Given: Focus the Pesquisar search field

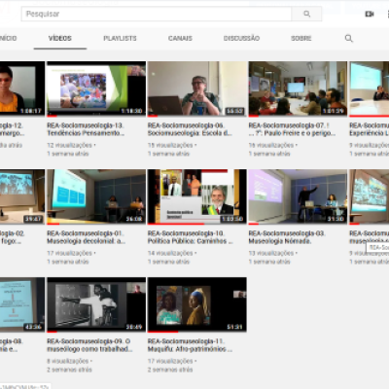Looking at the screenshot, I should [x=157, y=14].
